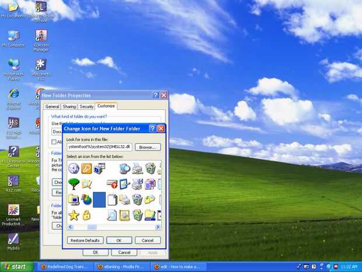Viewport: 362px width, 272px height.
Task: Click the help button in Properties title bar
Action: (156, 95)
